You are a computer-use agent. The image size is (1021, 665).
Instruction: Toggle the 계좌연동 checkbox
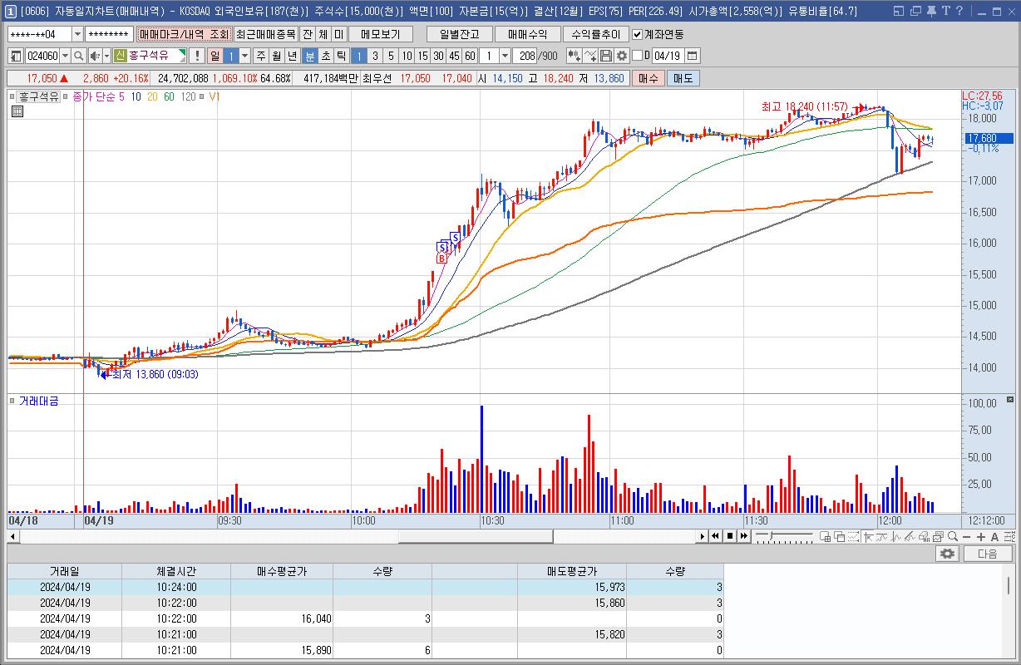(637, 34)
